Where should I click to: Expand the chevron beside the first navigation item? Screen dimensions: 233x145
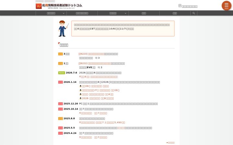tap(64, 13)
